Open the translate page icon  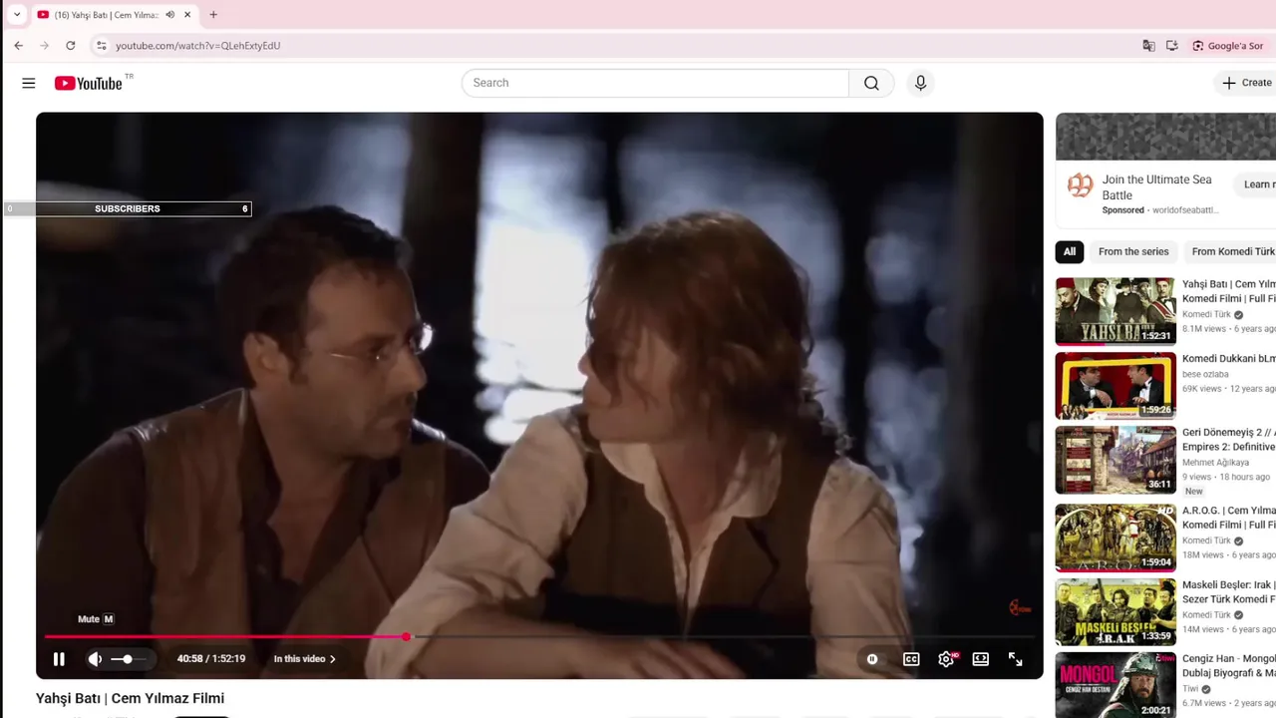(x=1148, y=45)
